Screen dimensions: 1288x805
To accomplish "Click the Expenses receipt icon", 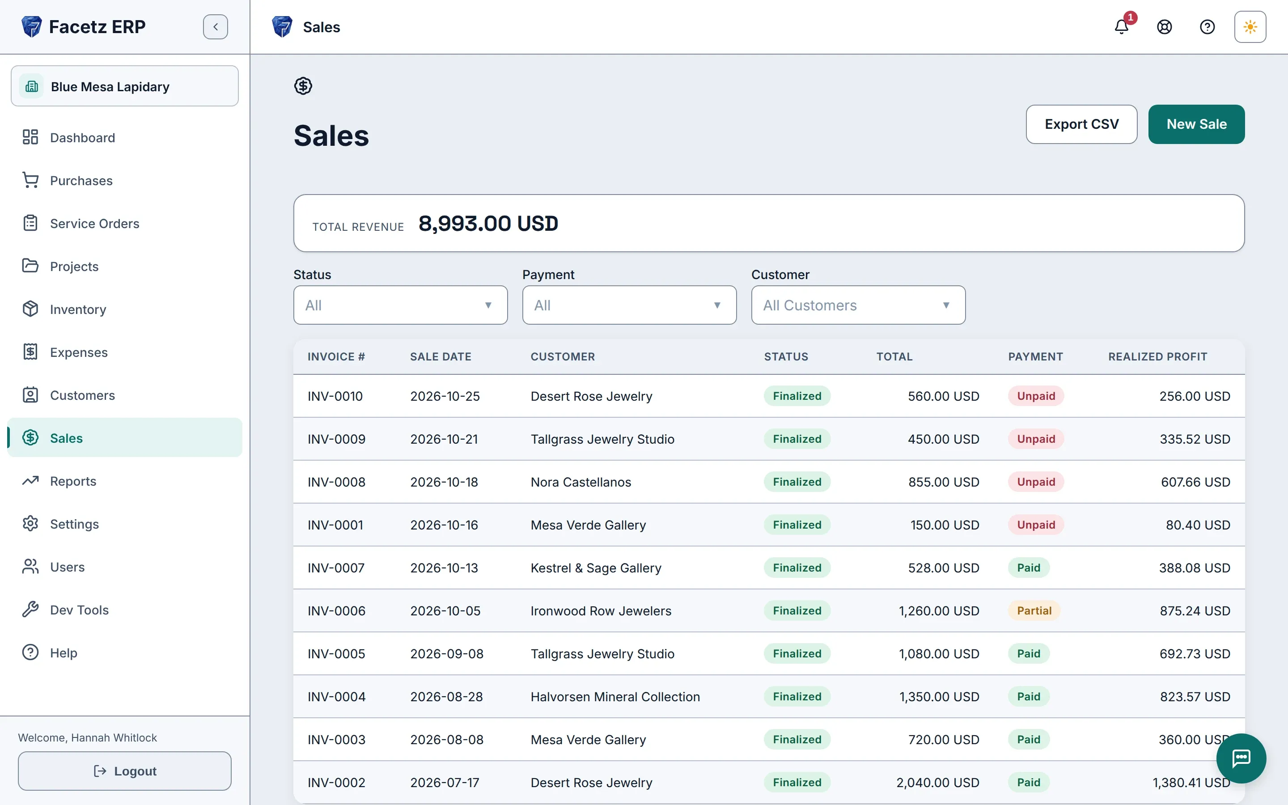I will pos(30,352).
